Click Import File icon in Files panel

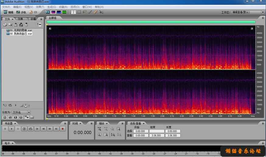[x=5, y=25]
